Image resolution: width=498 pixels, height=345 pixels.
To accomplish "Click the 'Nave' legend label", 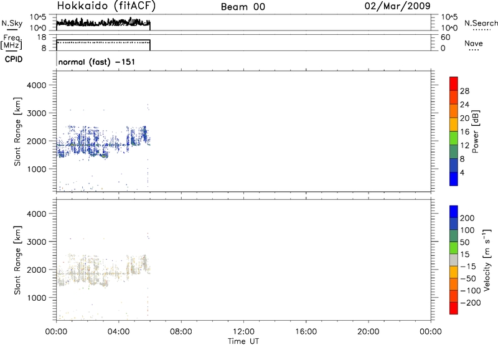I will click(x=473, y=44).
